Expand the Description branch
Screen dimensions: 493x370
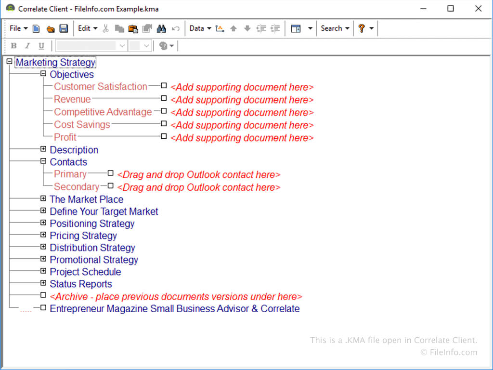click(43, 149)
